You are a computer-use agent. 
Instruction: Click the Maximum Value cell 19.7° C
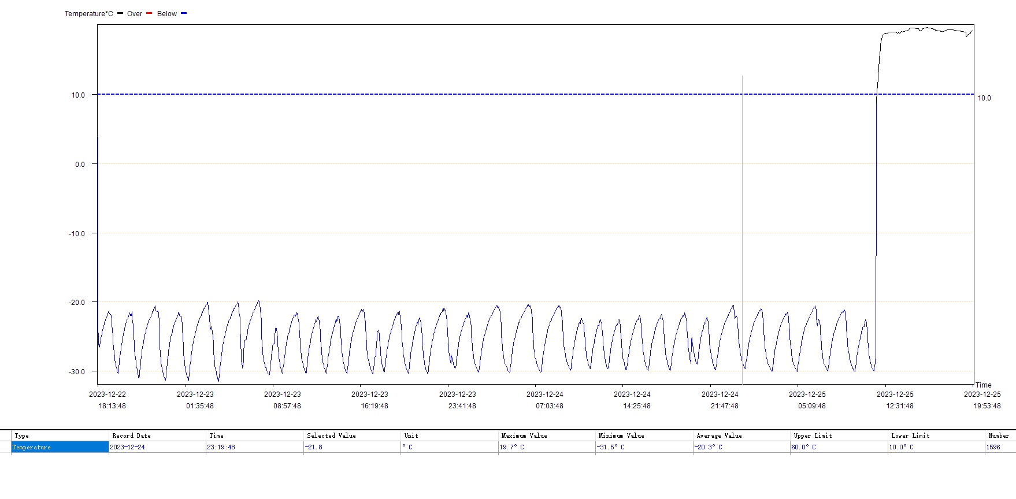click(x=547, y=447)
